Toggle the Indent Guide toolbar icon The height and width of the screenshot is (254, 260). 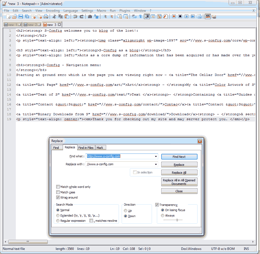tap(147, 16)
